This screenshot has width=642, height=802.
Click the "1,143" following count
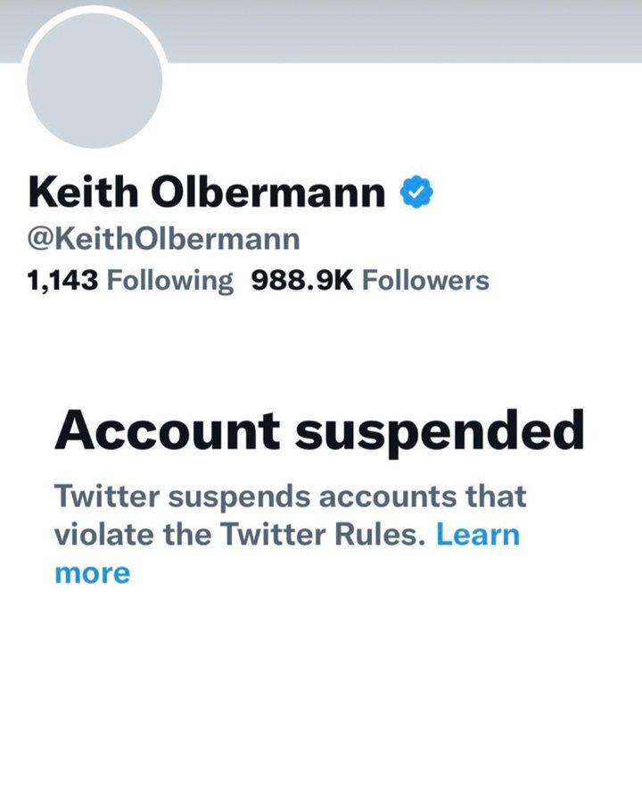click(62, 281)
